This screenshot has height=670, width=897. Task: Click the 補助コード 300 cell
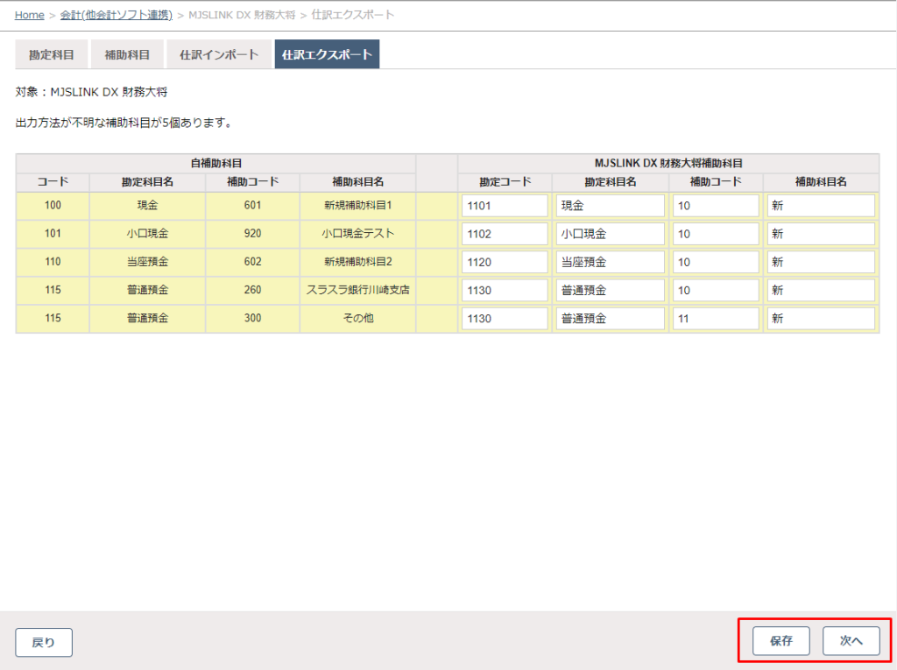pos(252,318)
